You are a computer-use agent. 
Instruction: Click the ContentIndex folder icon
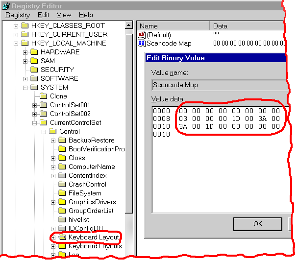pos(62,176)
